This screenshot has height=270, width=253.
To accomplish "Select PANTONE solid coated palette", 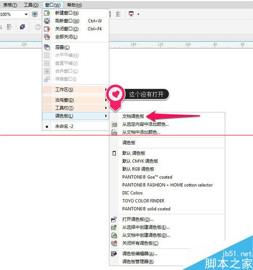I will coord(167,209).
